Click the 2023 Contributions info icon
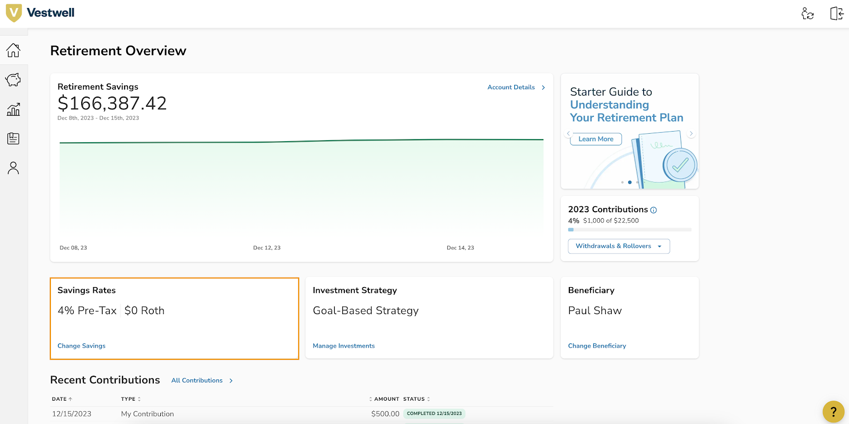 654,210
